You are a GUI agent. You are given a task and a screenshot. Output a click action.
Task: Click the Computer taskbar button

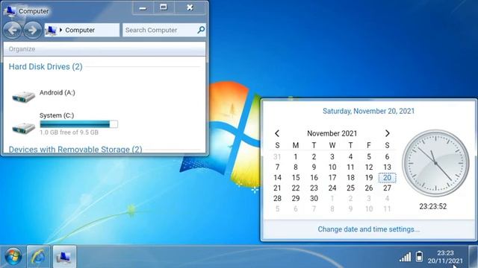(64, 257)
